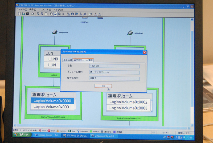Click the normal green legend swatch

pos(91,131)
